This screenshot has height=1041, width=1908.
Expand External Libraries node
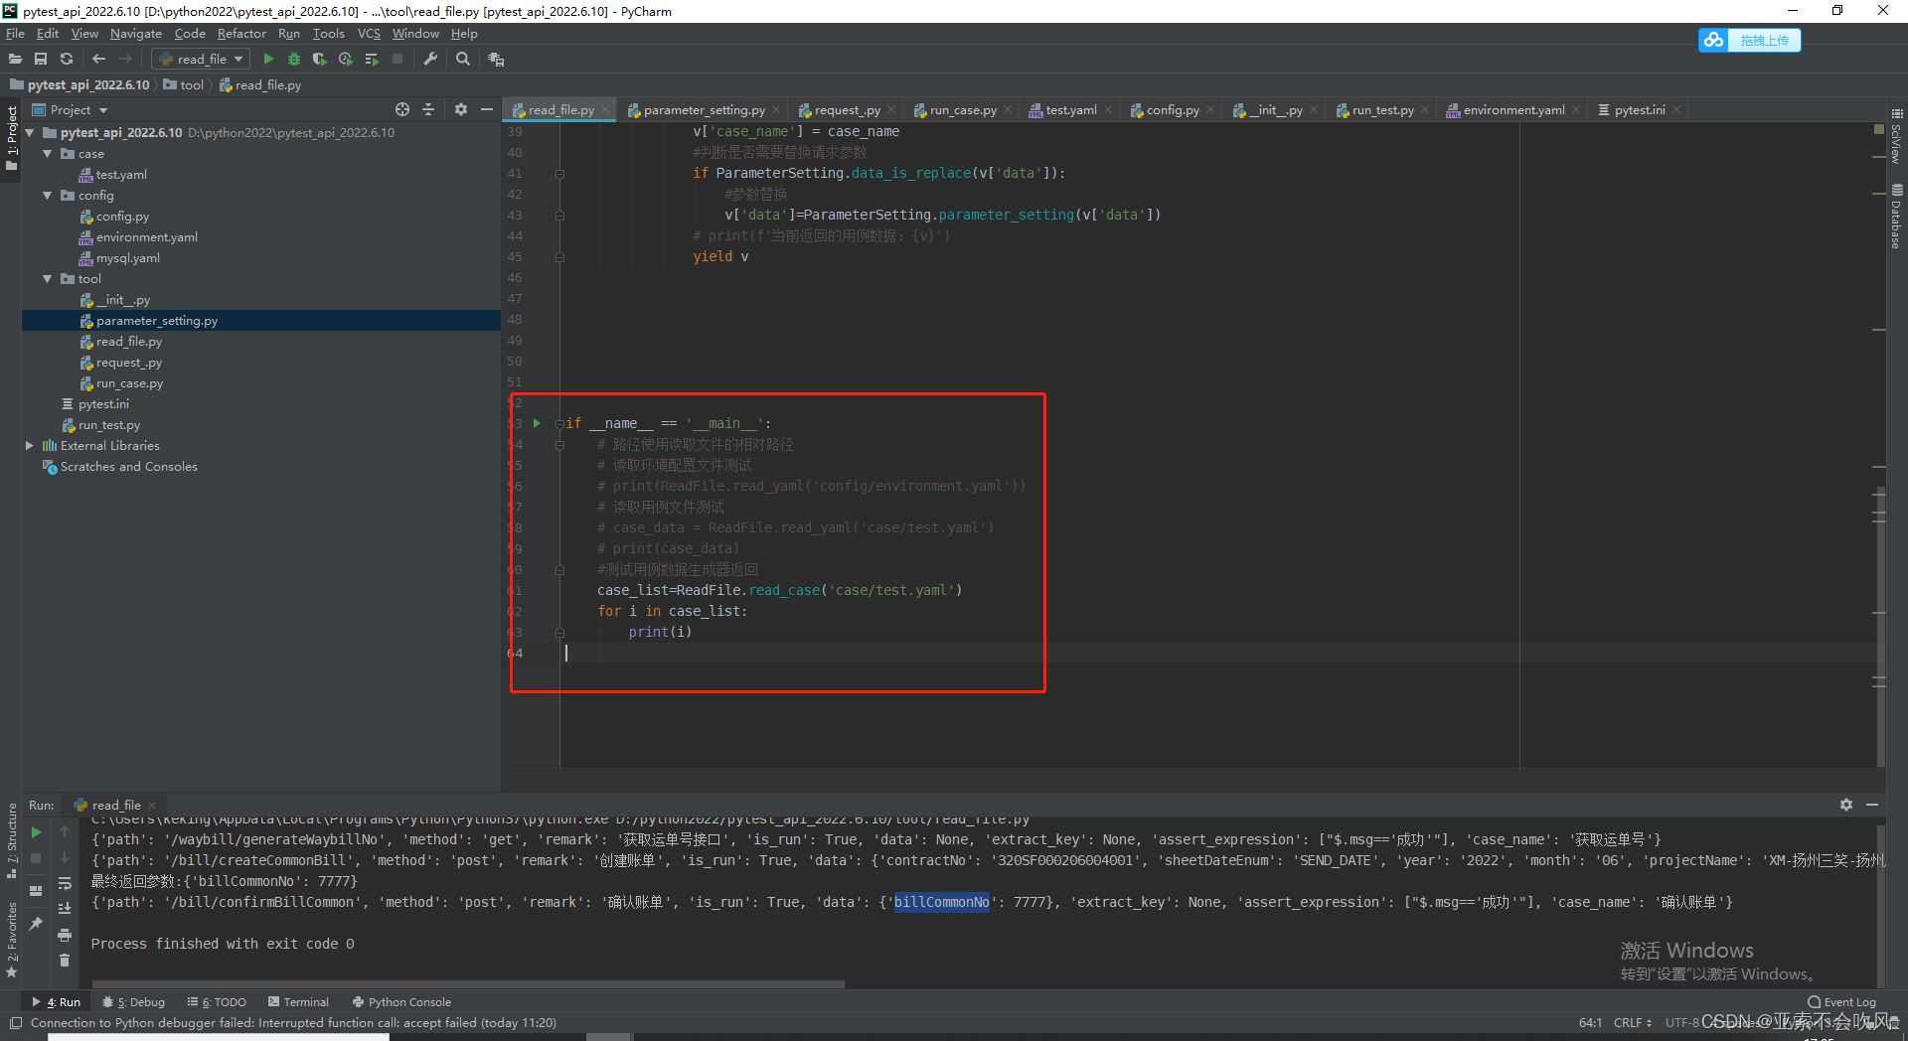(30, 446)
